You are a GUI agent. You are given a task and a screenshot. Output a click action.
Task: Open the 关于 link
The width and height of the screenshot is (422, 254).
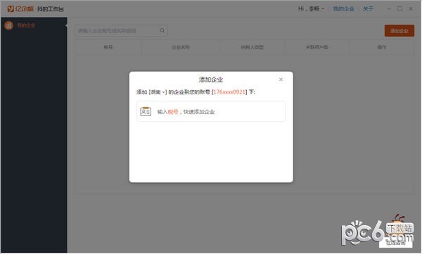pos(368,9)
